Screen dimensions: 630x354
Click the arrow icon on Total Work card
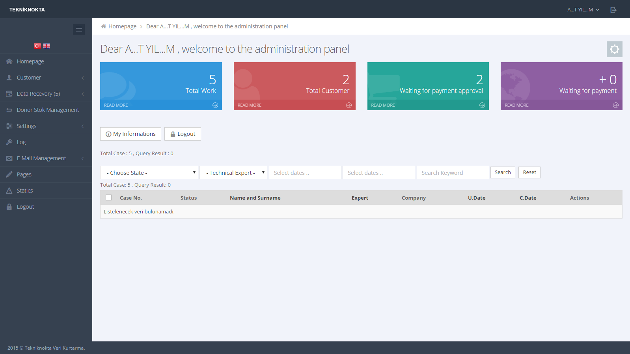click(x=215, y=105)
